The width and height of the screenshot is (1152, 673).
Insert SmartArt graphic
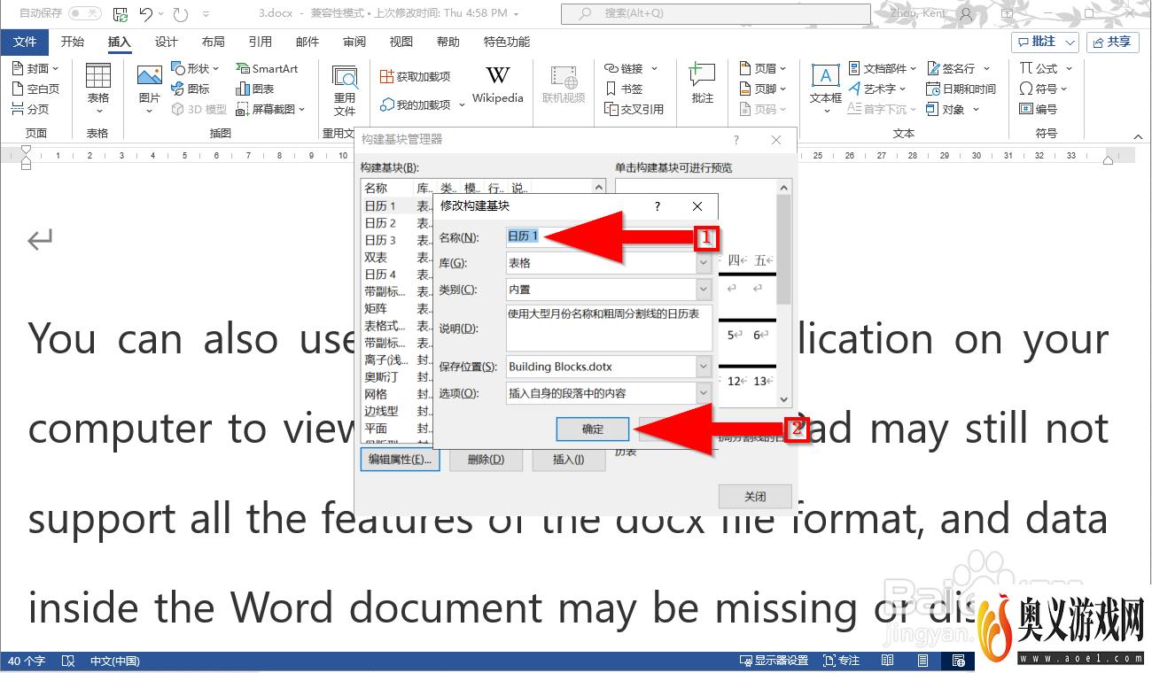click(x=267, y=68)
